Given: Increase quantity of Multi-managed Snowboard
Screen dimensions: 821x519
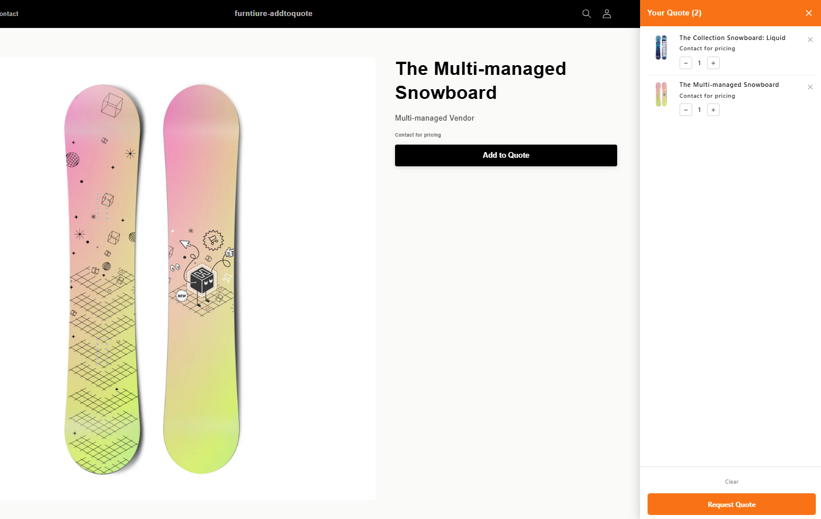Looking at the screenshot, I should pyautogui.click(x=713, y=110).
